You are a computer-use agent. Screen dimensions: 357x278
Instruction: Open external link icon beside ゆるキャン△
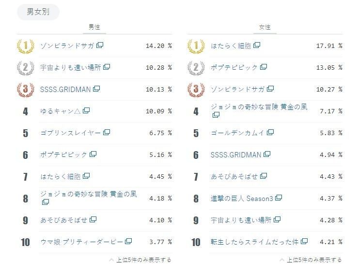(x=86, y=110)
